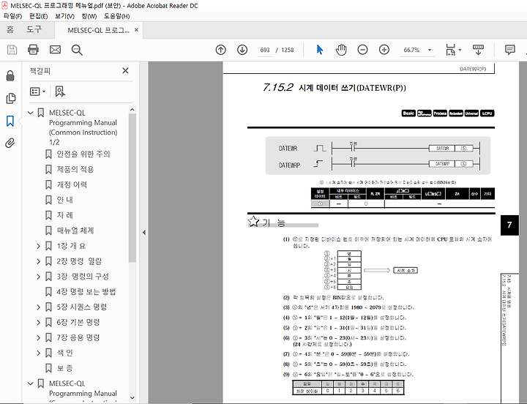Open the 개정 이력 bookmark
This screenshot has width=527, height=404.
pos(72,184)
